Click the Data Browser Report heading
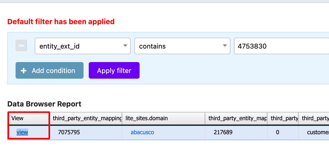 click(44, 104)
